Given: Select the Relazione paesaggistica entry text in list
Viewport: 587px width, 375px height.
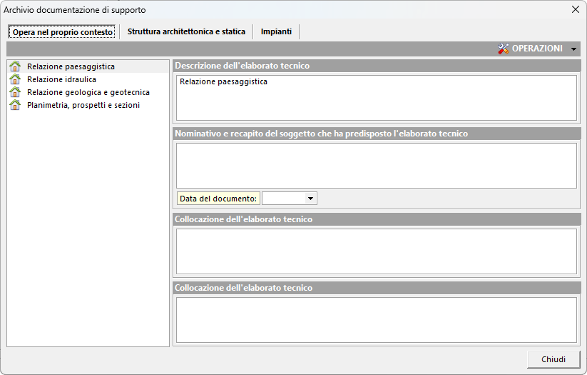Looking at the screenshot, I should click(x=71, y=66).
